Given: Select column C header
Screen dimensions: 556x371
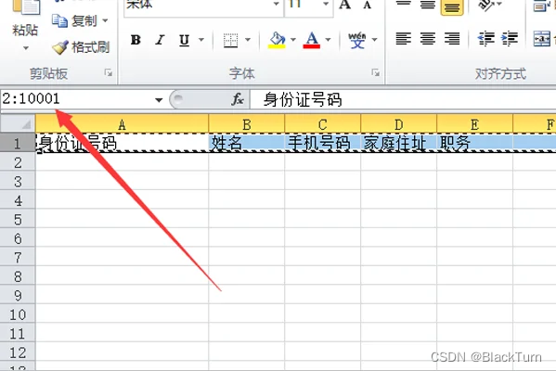Looking at the screenshot, I should pyautogui.click(x=322, y=124).
